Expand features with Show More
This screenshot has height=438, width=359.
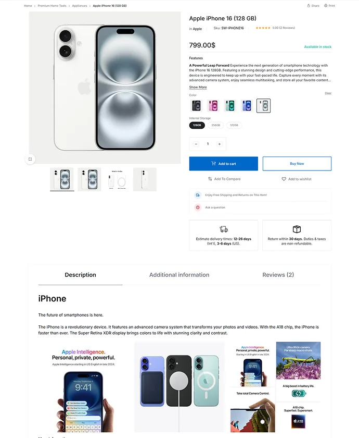[x=198, y=87]
